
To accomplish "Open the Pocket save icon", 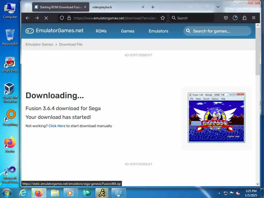I will 226,18.
